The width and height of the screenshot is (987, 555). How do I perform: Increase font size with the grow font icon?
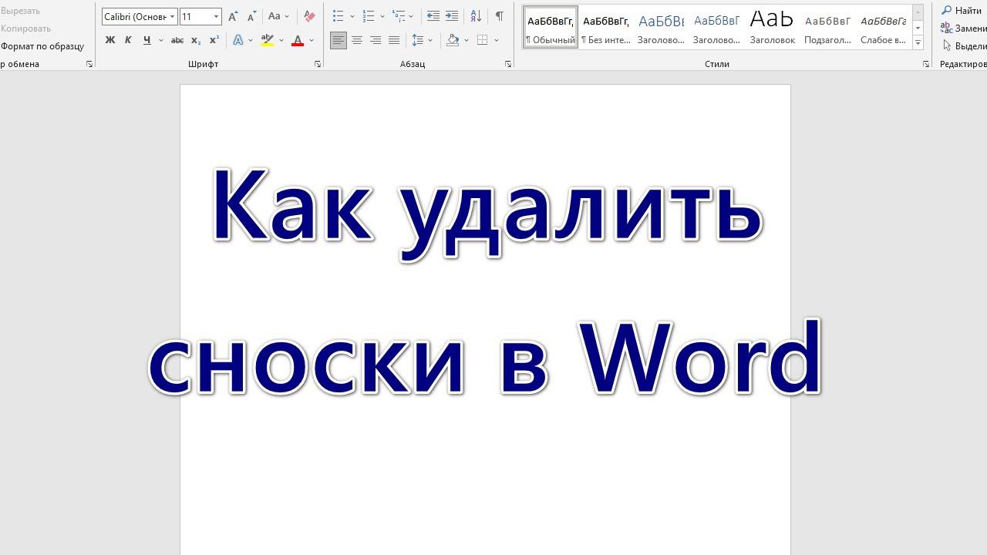tap(233, 16)
